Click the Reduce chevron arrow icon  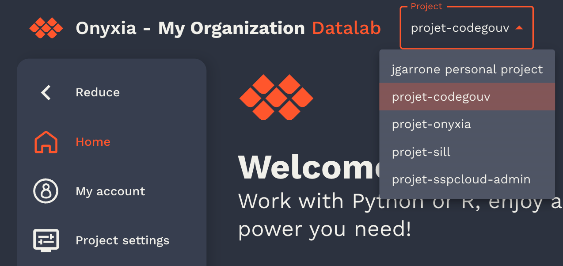pyautogui.click(x=46, y=92)
